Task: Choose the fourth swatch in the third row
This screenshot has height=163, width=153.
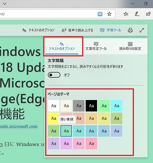Action: [91, 131]
